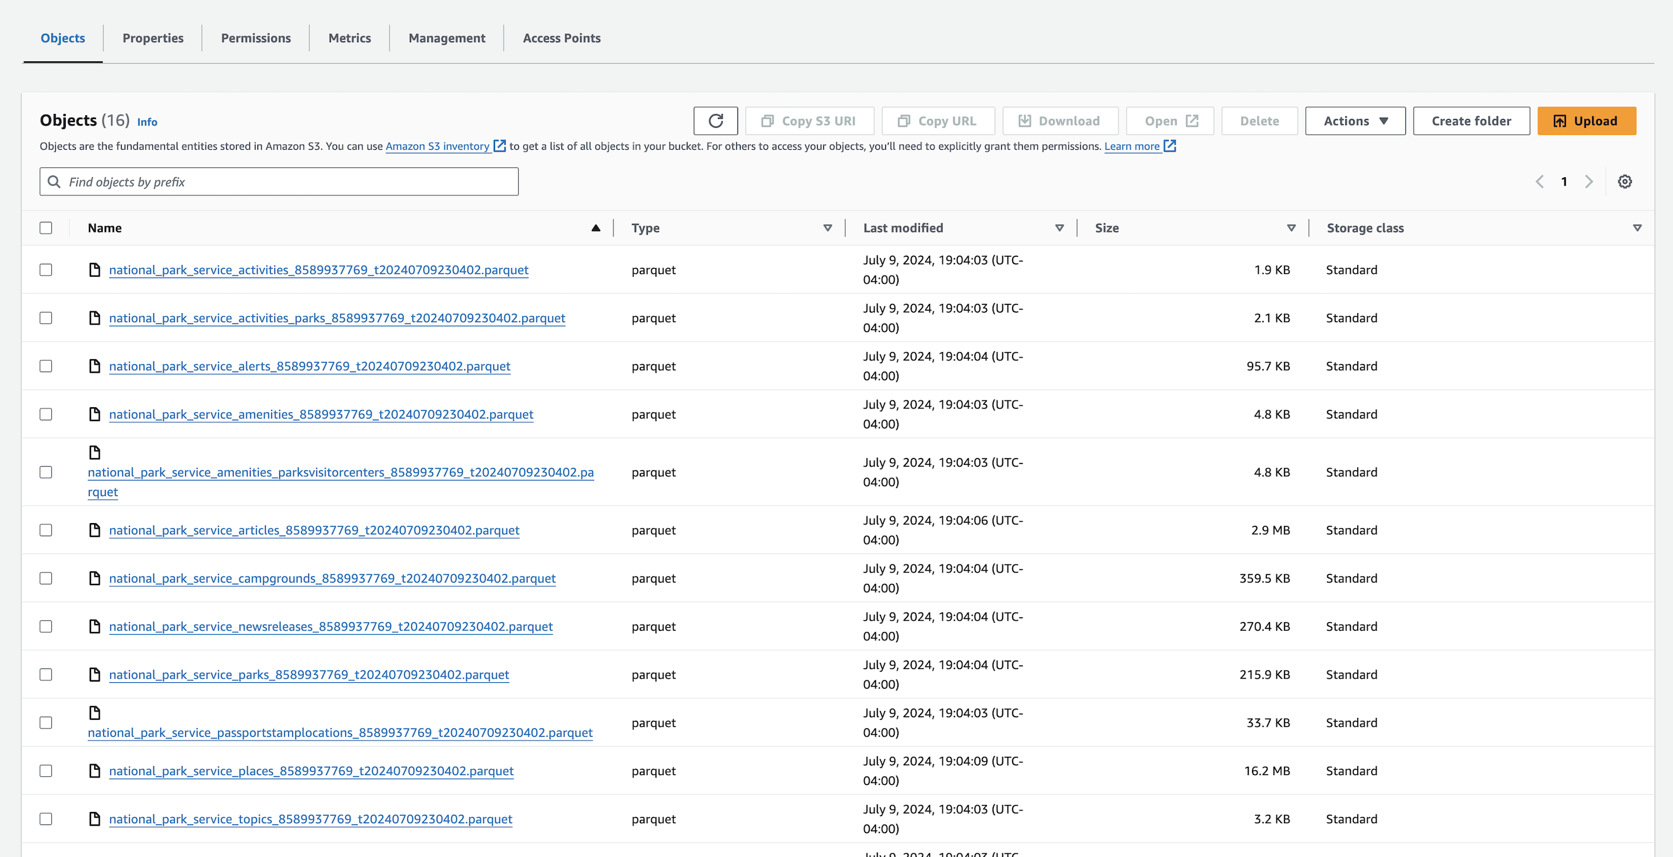Open Amazon S3 inventory link
Image resolution: width=1673 pixels, height=857 pixels.
pyautogui.click(x=437, y=146)
